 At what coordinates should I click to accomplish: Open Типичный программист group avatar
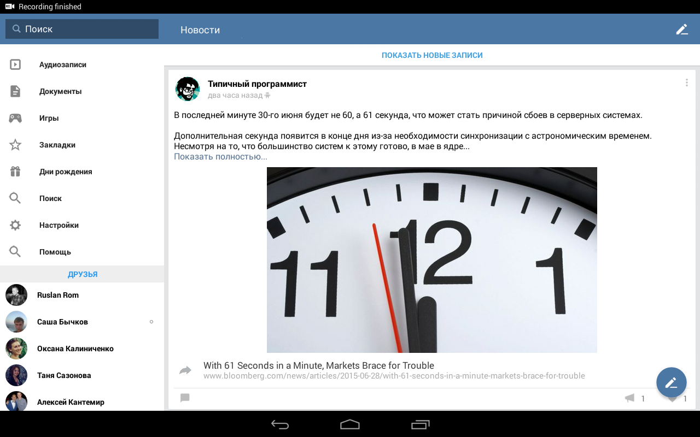click(188, 89)
